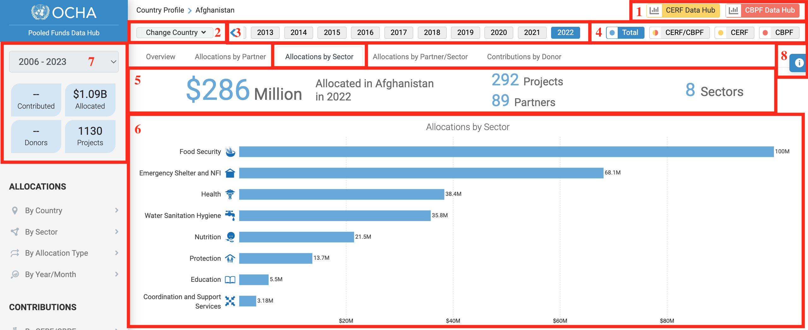
Task: Expand the By Sector chevron
Action: [x=117, y=232]
